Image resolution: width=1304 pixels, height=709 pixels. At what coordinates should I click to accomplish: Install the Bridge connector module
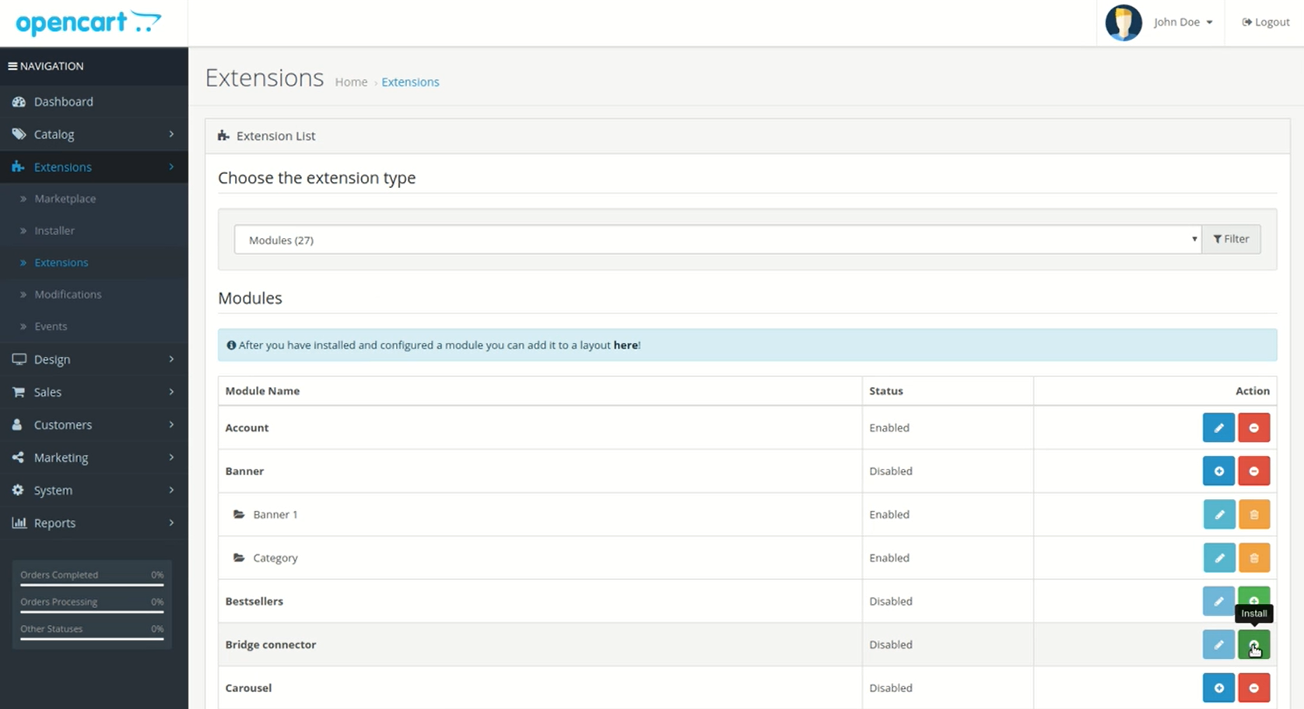(1253, 644)
